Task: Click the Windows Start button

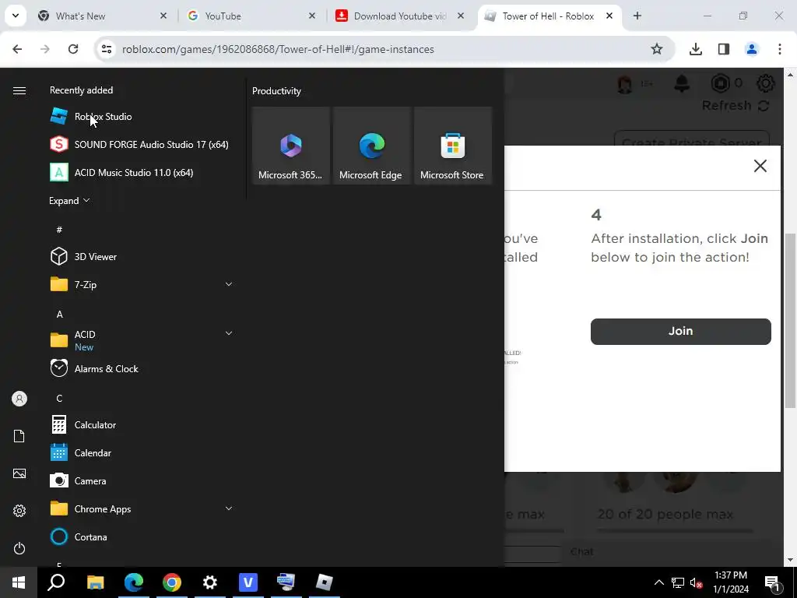Action: coord(19,582)
